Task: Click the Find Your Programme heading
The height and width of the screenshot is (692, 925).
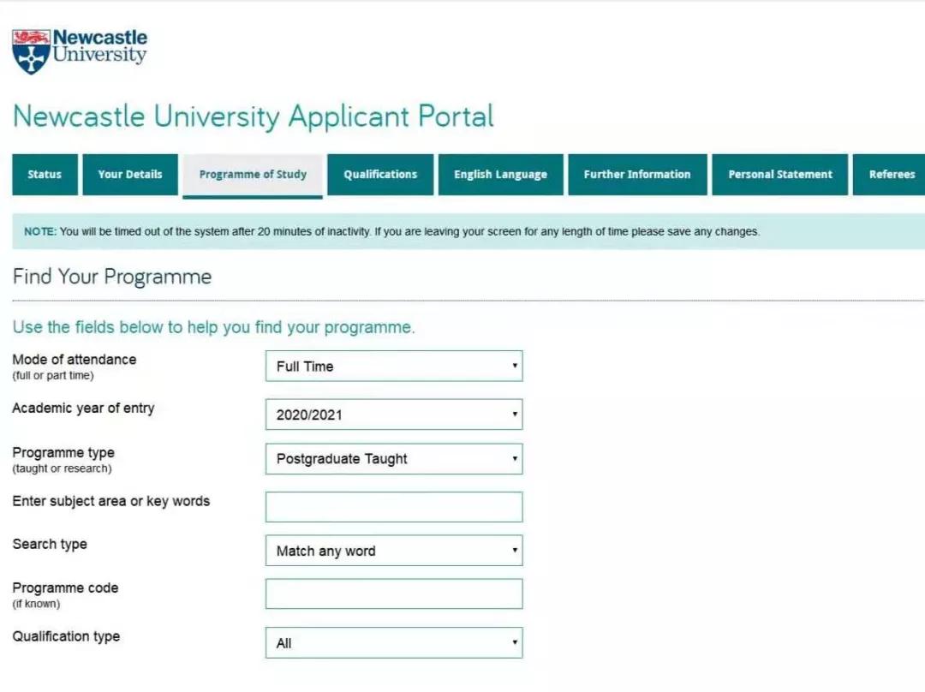Action: click(112, 277)
